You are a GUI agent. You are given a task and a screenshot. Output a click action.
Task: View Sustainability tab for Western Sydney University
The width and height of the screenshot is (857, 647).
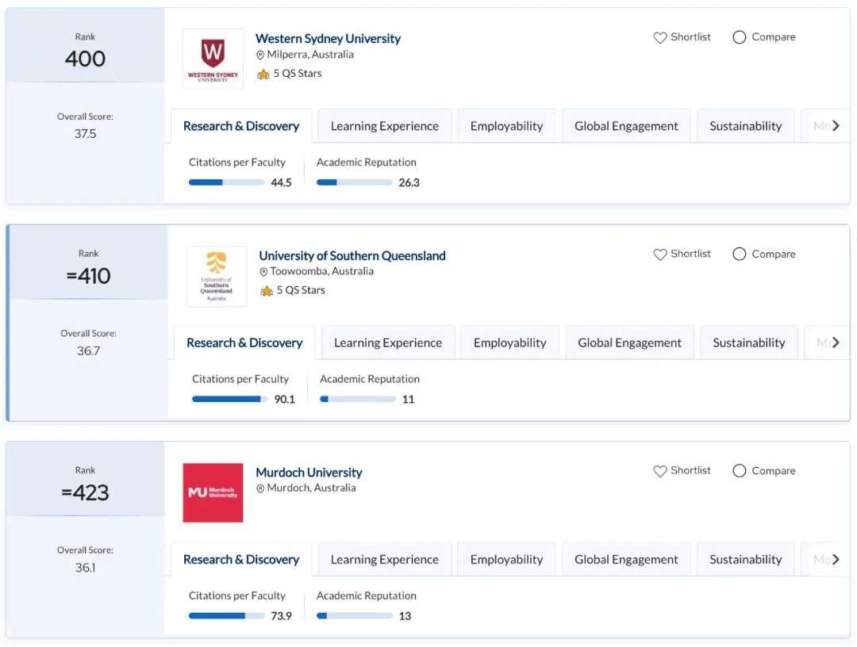coord(745,126)
